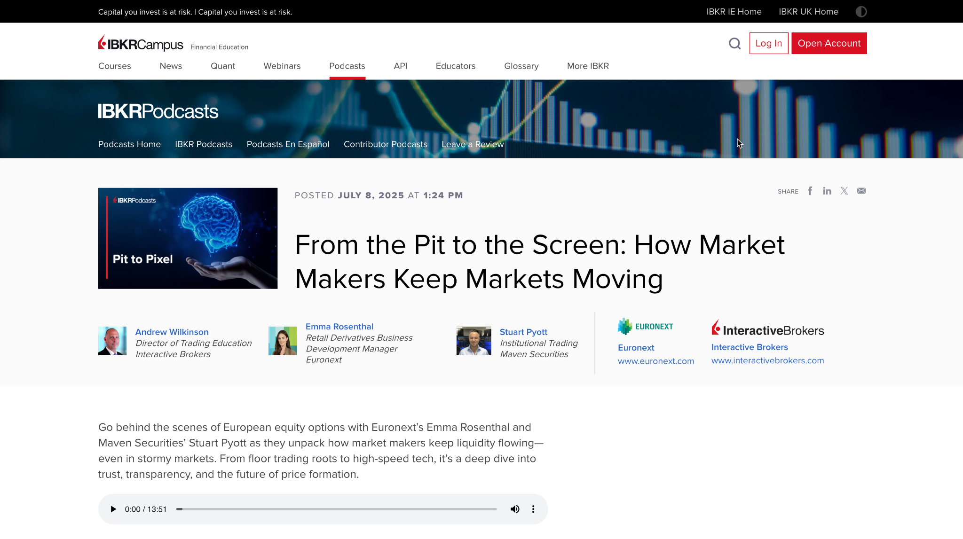Viewport: 963px width, 539px height.
Task: Click the IBKRPodcasts banner logo
Action: (158, 111)
